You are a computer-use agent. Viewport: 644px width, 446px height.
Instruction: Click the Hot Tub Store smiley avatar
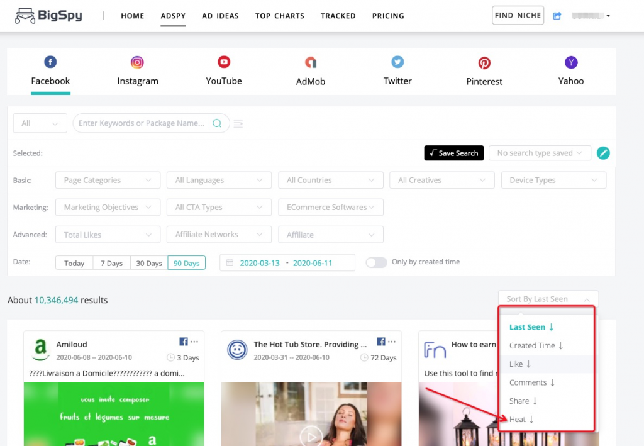(x=237, y=350)
